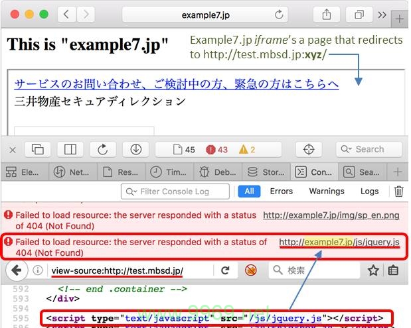
Task: Click the Filter Console Log field
Action: 175,191
